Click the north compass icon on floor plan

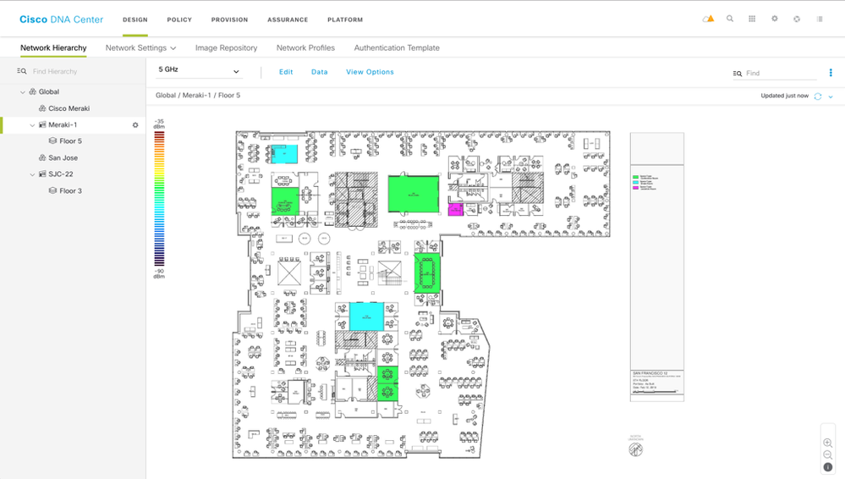coord(636,449)
